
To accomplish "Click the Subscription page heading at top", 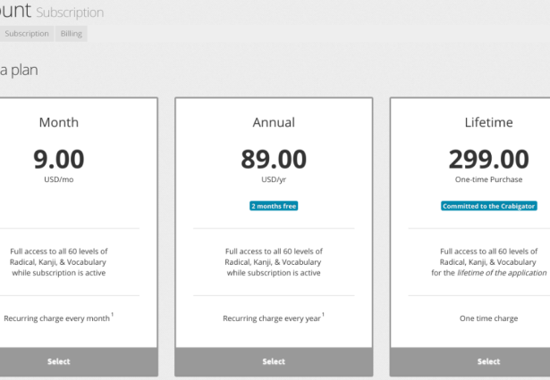I will pos(70,13).
